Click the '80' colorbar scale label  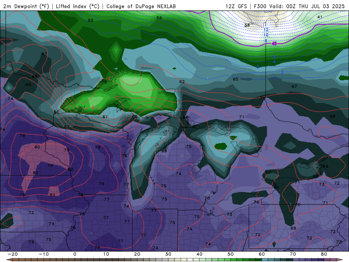324,254
